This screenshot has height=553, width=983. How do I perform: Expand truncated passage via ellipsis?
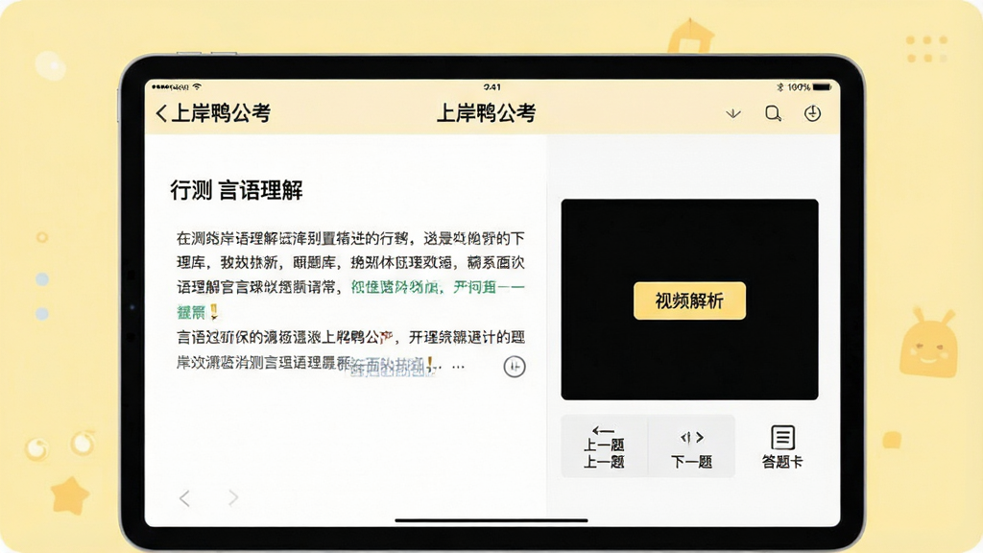click(458, 366)
